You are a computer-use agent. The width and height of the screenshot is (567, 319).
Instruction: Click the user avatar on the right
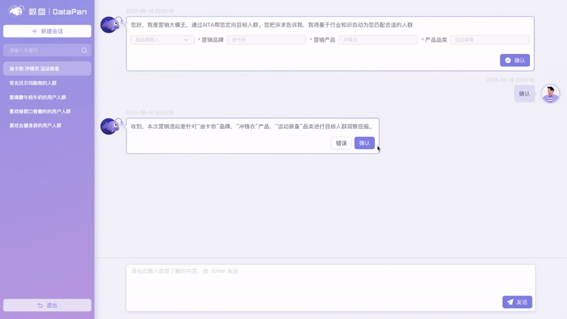(x=551, y=94)
